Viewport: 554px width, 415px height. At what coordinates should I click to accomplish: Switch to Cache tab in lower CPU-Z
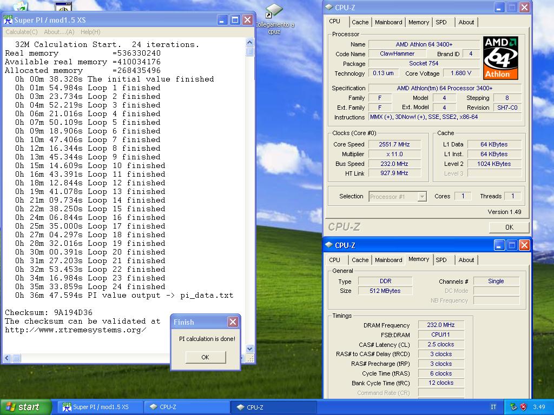(x=360, y=260)
